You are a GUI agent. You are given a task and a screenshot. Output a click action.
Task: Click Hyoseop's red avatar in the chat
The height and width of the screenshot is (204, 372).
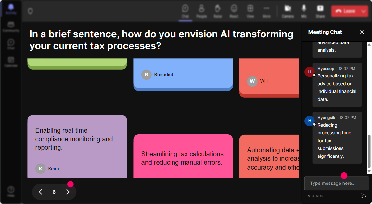(310, 72)
